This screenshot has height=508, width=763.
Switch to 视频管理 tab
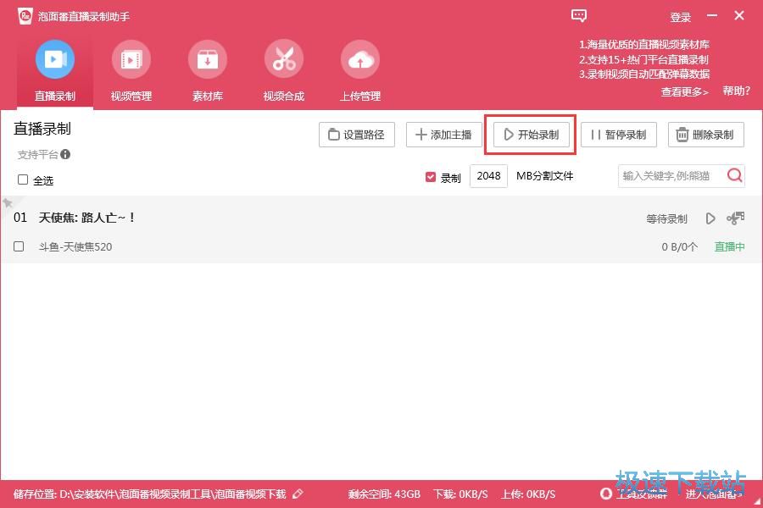131,71
